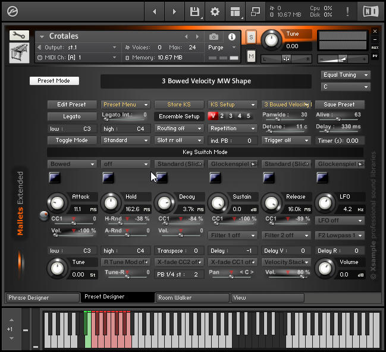Screen dimensions: 386x352
Task: Click the save floppy disk icon
Action: [x=194, y=11]
